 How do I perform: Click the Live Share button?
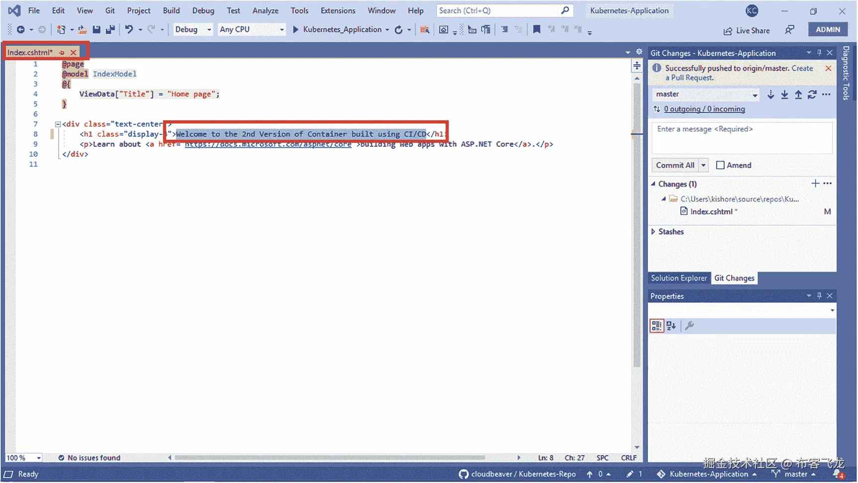point(747,30)
